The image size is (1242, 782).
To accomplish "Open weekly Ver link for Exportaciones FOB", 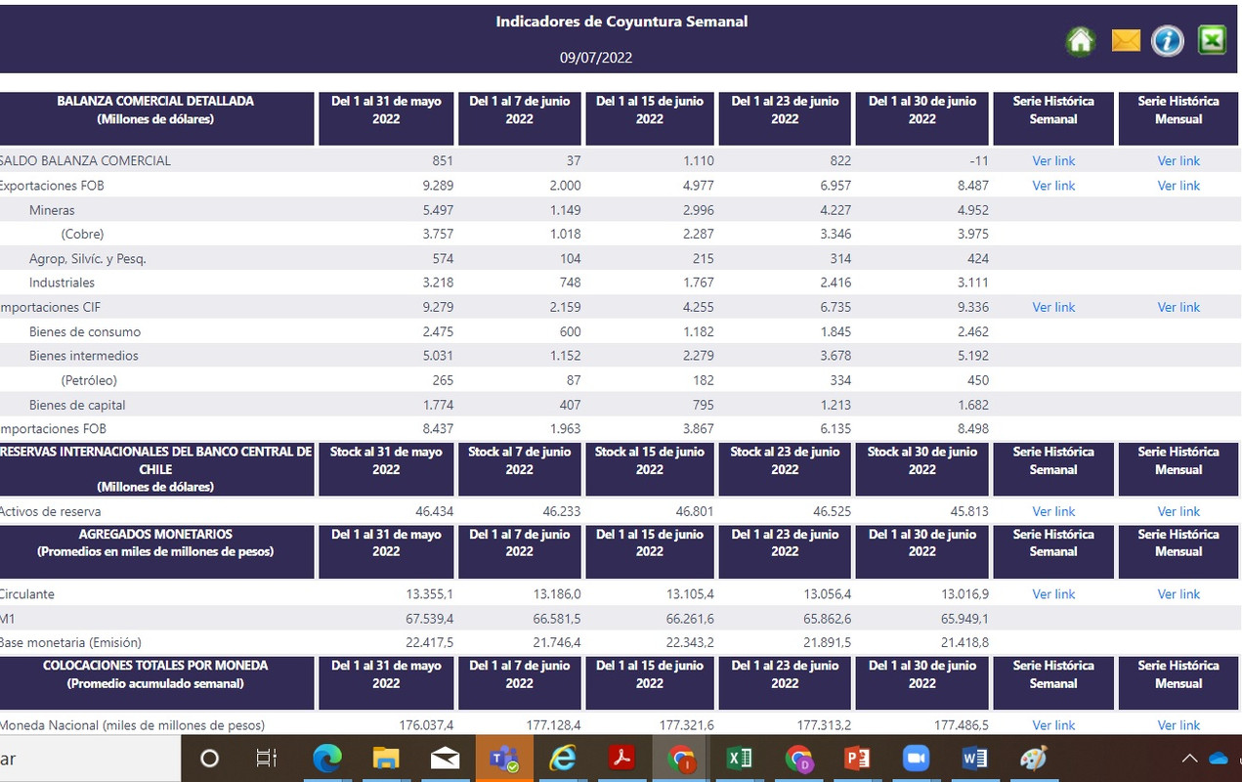I will (x=1053, y=186).
